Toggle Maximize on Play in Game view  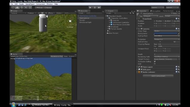click(x=57, y=56)
